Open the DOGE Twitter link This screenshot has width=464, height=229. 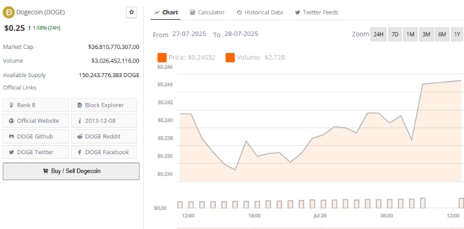(x=36, y=152)
